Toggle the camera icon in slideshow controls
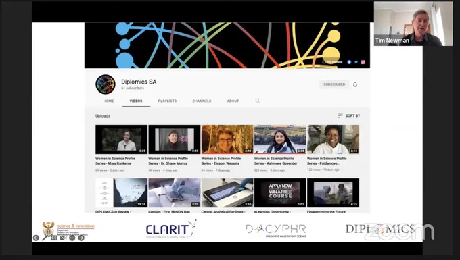This screenshot has height=260, width=460. 63,238
